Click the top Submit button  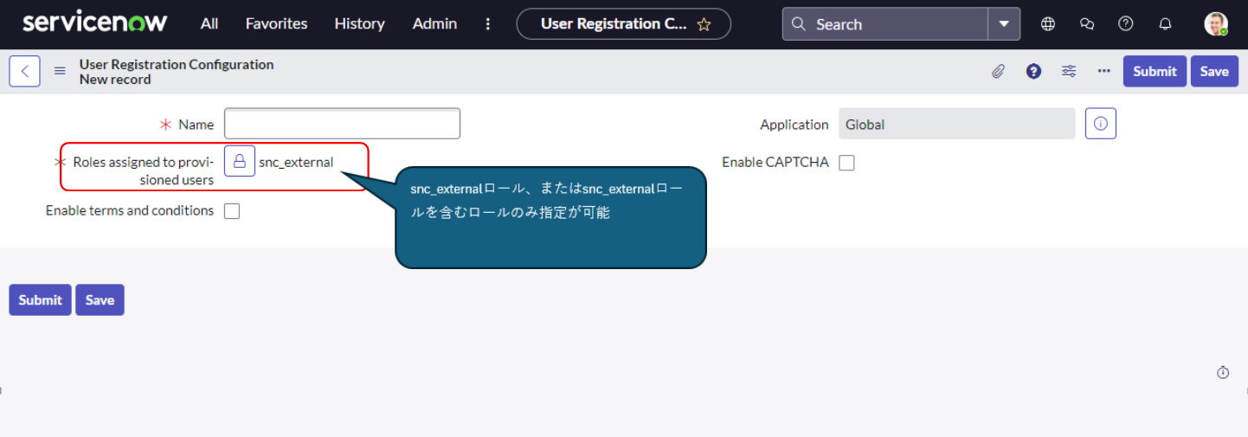pyautogui.click(x=1155, y=71)
